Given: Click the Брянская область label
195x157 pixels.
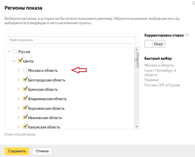Looking at the screenshot, I should tap(43, 89).
